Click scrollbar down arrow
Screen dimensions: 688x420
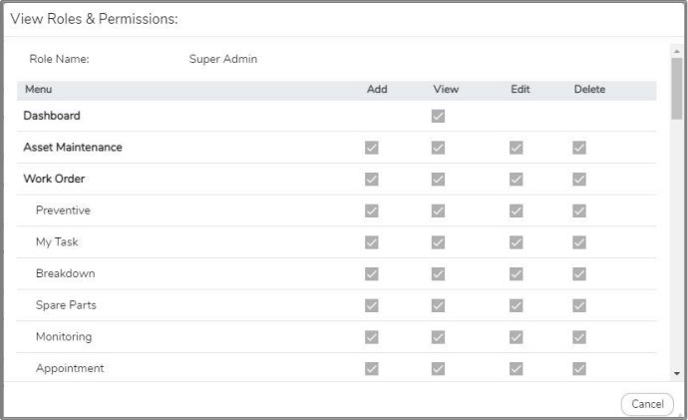click(677, 374)
